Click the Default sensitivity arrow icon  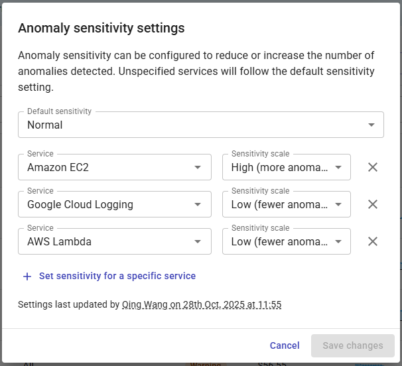pyautogui.click(x=370, y=125)
